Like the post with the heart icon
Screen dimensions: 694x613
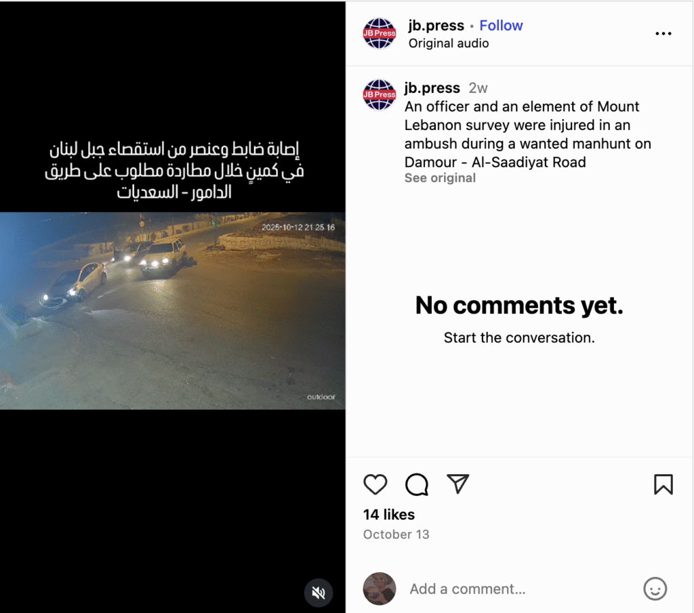(375, 484)
